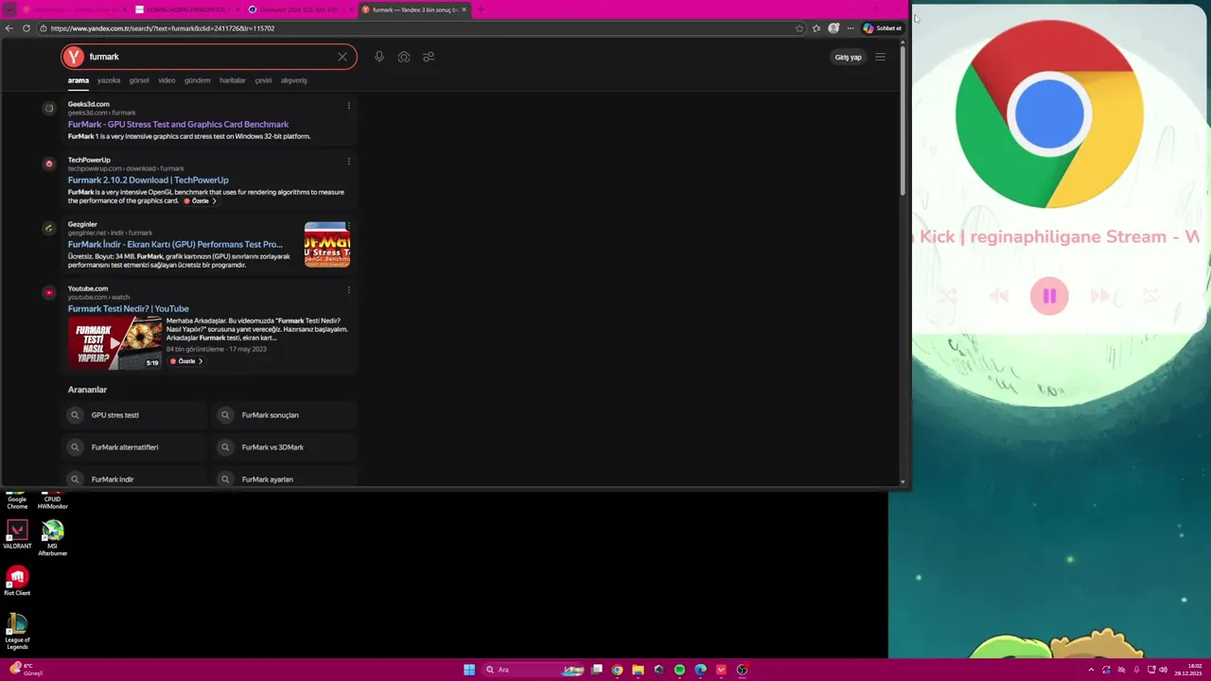Open Spotify from the taskbar

tap(679, 670)
